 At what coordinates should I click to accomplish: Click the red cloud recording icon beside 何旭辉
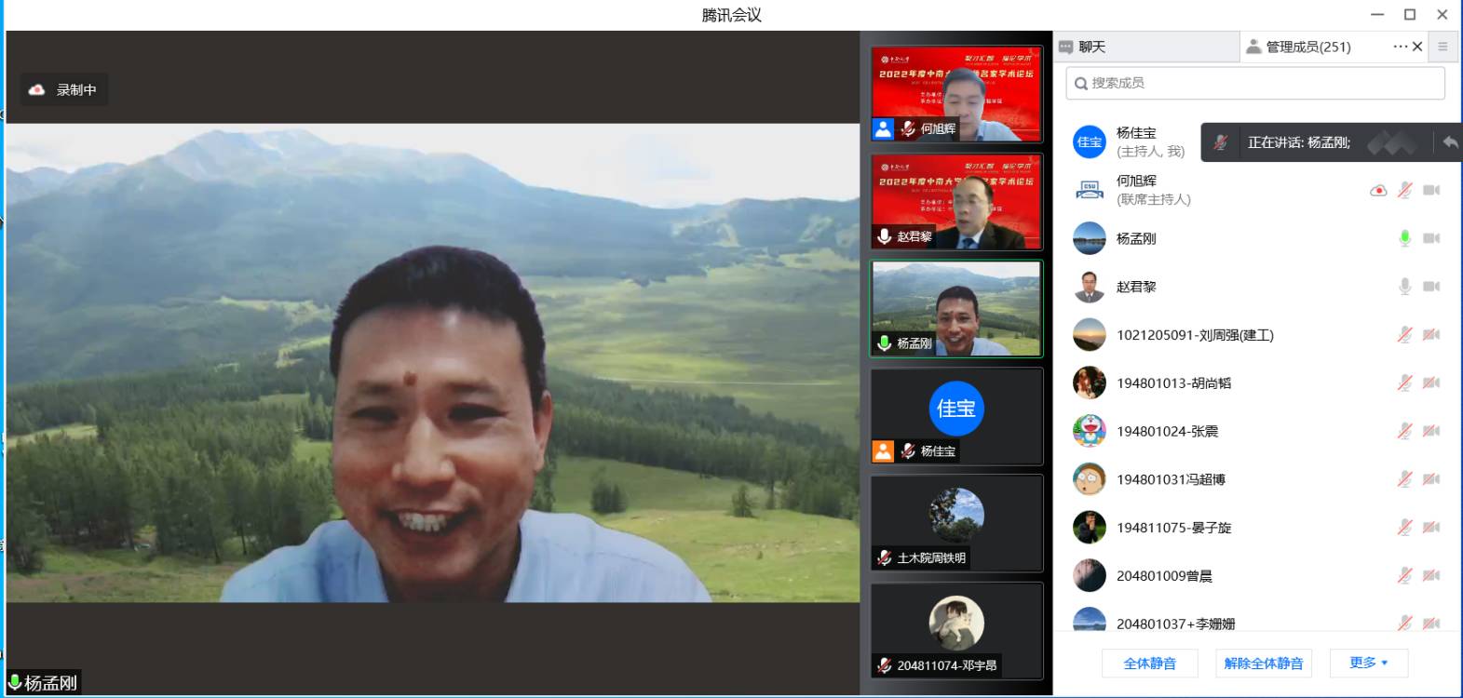click(1378, 191)
